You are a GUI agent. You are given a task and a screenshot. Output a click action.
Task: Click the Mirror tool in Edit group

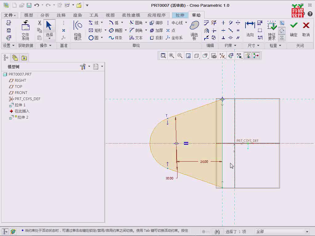pos(206,30)
